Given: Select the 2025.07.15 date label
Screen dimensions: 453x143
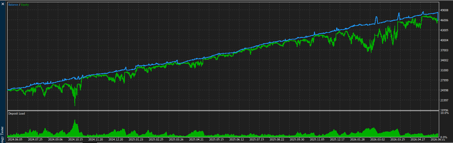Looking at the screenshot, I should pyautogui.click(x=257, y=139).
